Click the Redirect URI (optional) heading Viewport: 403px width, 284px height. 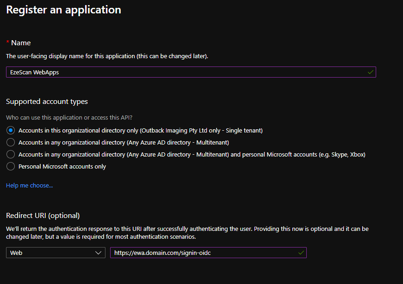click(43, 215)
